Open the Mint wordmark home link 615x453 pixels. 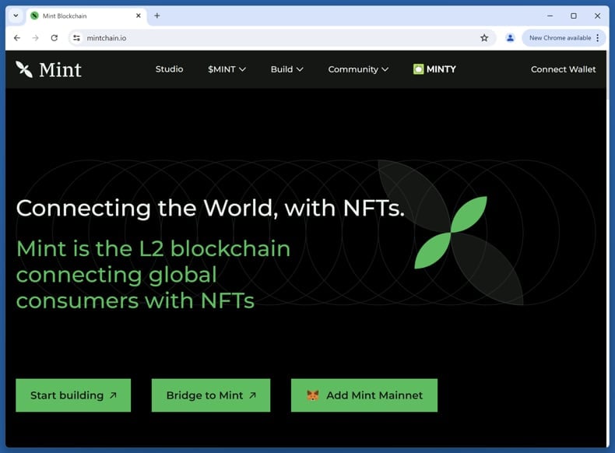tap(60, 70)
